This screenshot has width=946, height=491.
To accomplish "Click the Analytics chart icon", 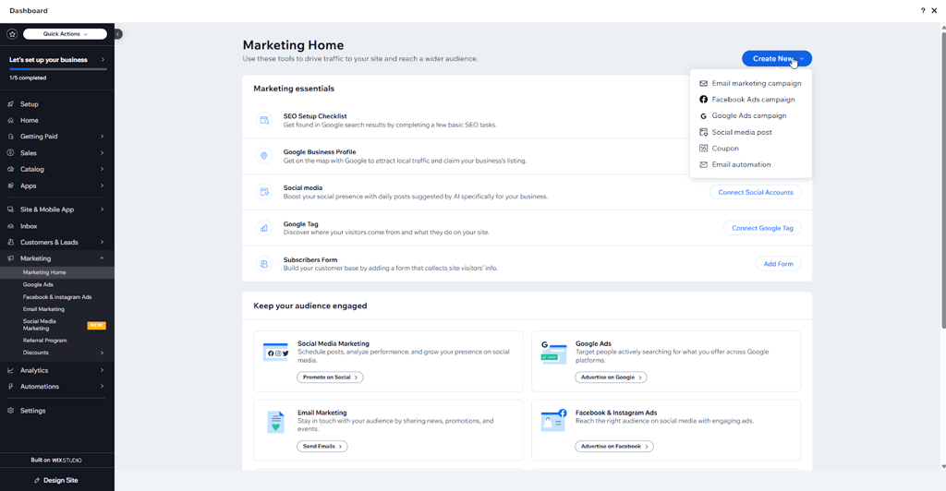I will (10, 370).
